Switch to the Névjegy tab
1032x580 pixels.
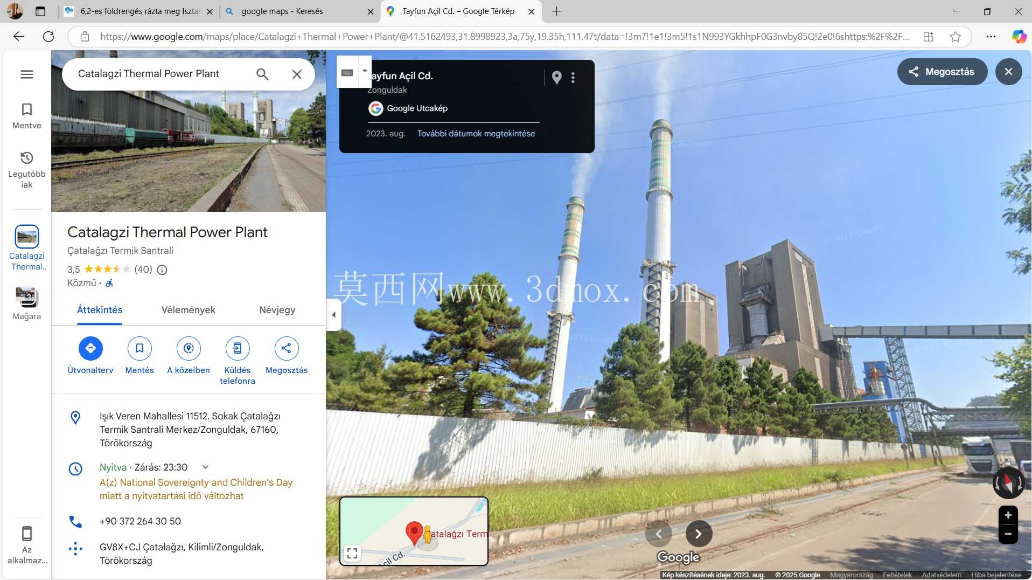277,310
